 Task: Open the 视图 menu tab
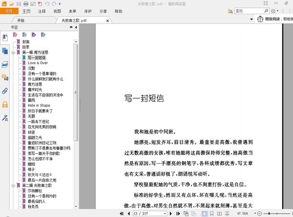tap(57, 11)
